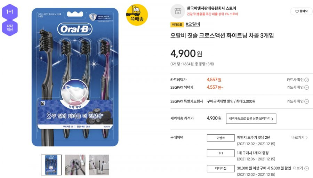
Task: Select the third toothbrush cup thumbnail
Action: [99, 165]
